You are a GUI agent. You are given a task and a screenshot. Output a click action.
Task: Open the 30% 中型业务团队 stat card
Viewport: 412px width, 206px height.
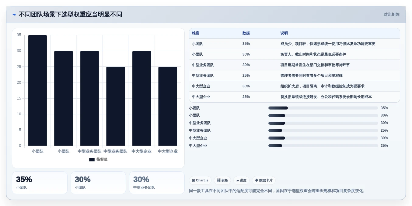coord(157,183)
